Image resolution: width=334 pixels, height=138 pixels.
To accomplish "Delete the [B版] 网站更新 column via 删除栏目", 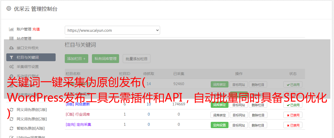I will pos(258,105).
